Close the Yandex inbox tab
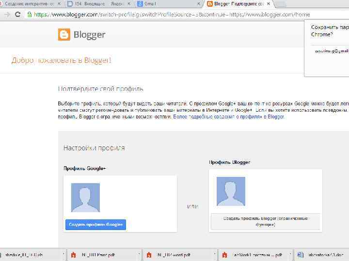This screenshot has width=349, height=261. click(129, 3)
